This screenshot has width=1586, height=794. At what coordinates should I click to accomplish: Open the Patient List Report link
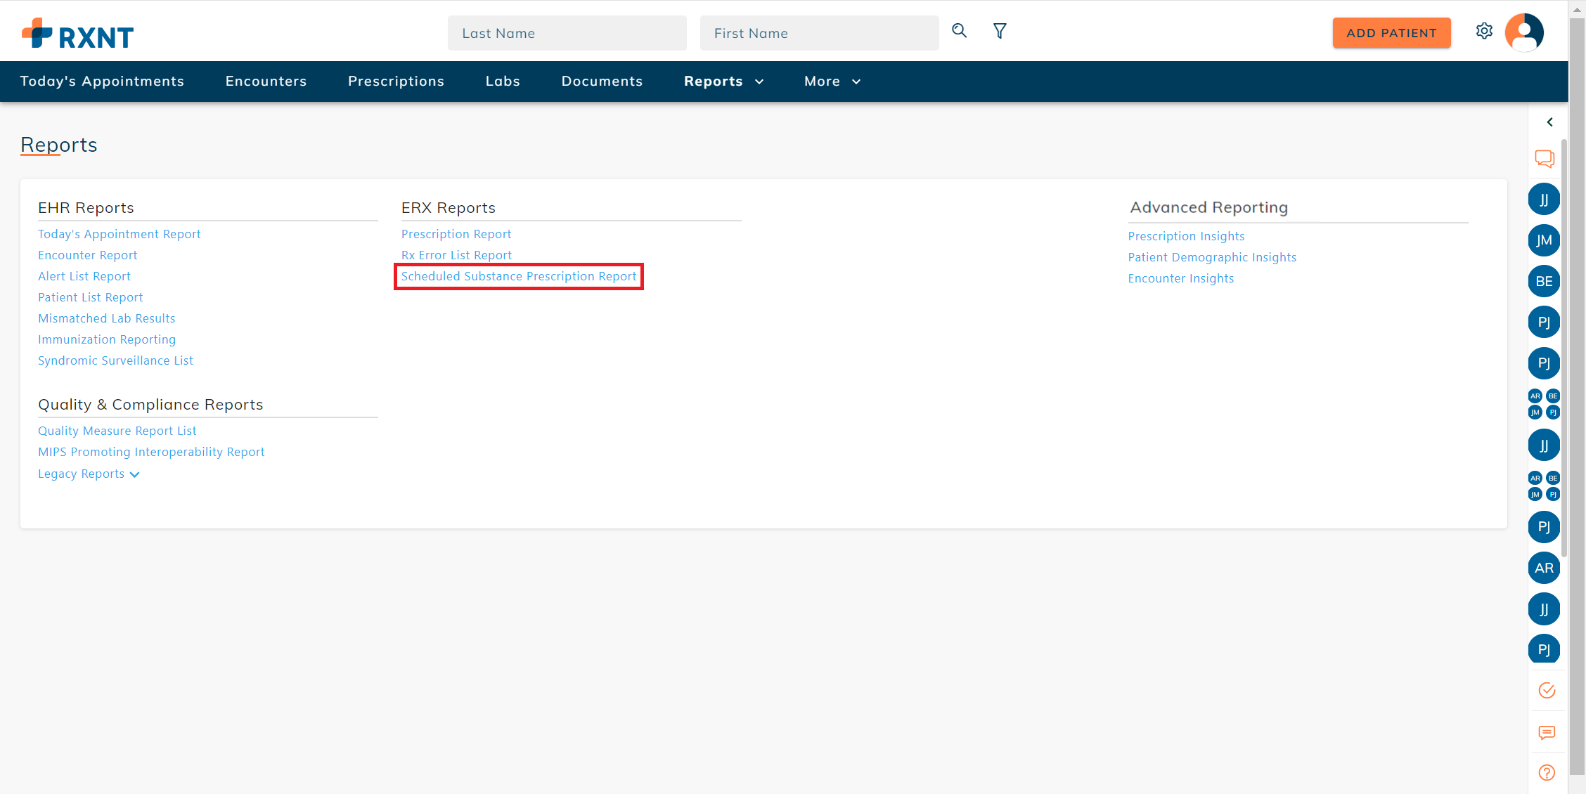90,297
